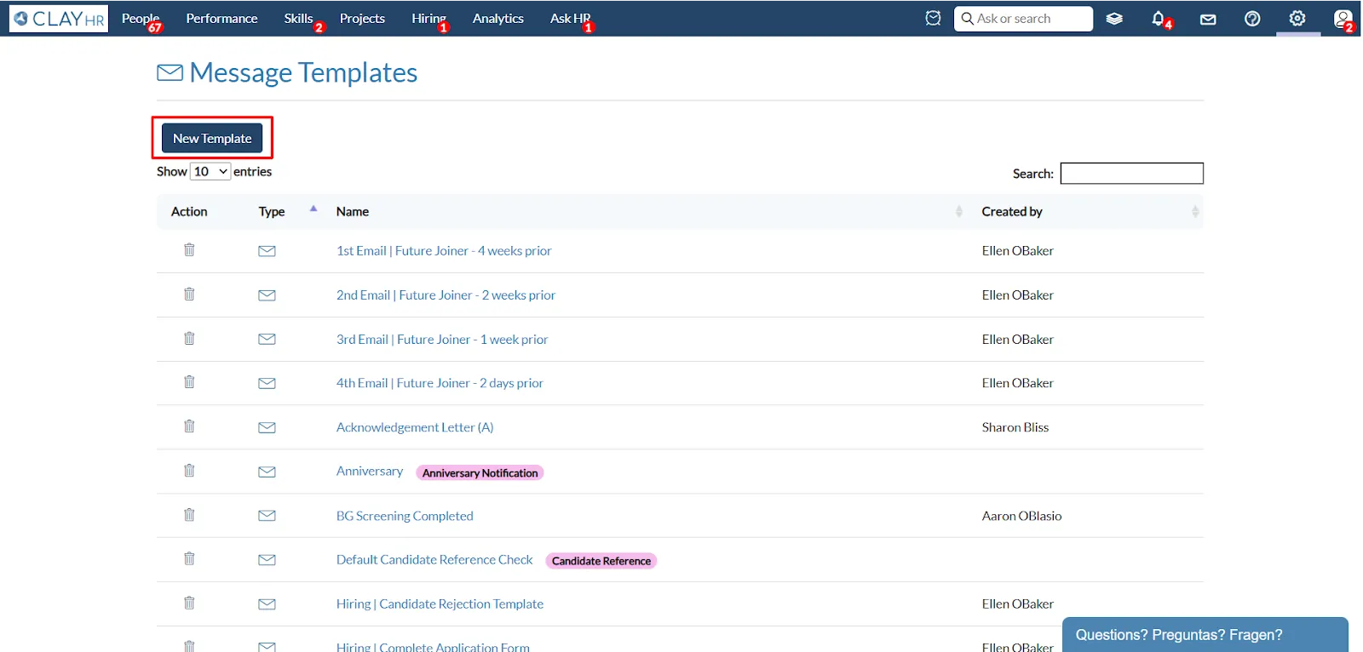Image resolution: width=1363 pixels, height=652 pixels.
Task: Delete Default Candidate Reference Check template
Action: click(x=189, y=558)
